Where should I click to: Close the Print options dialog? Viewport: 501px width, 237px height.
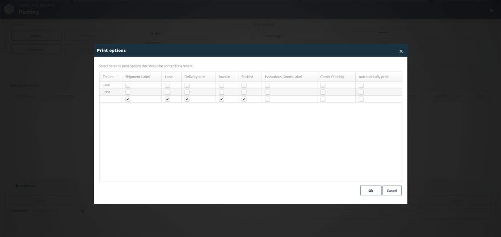click(x=401, y=51)
